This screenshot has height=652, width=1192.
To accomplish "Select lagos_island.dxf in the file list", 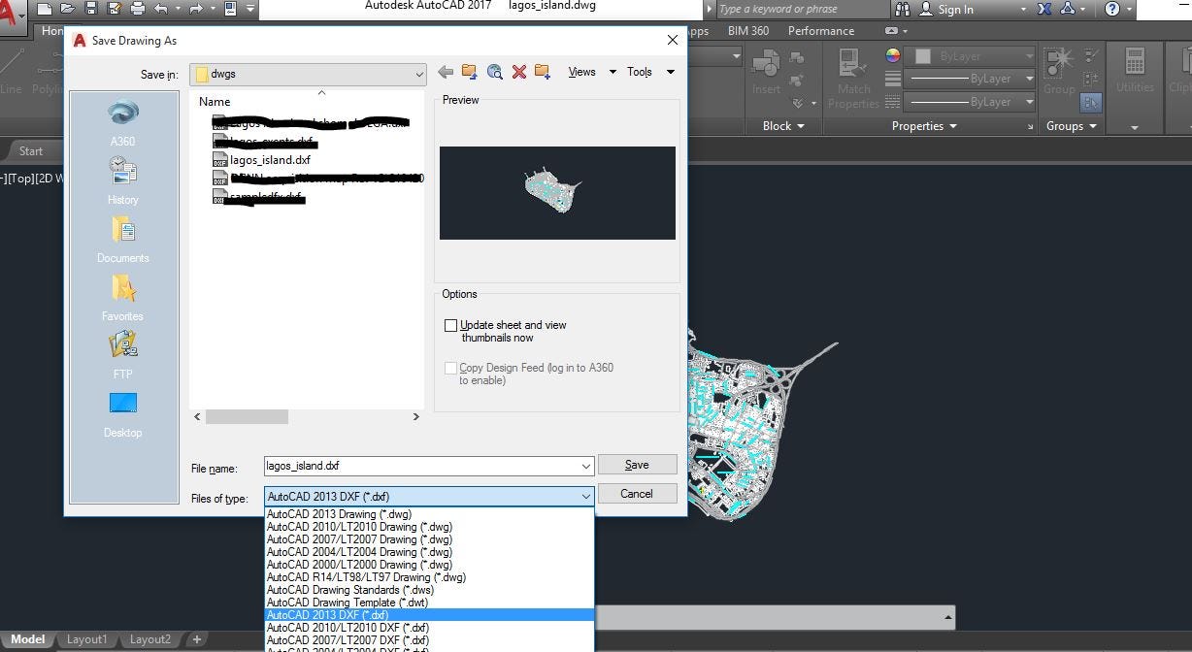I will pos(261,160).
